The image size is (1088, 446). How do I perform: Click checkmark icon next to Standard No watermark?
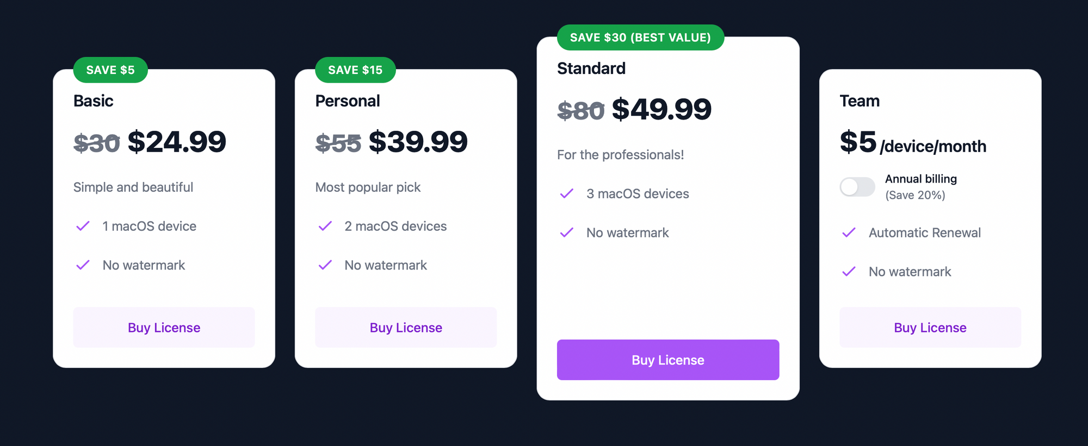click(x=567, y=233)
